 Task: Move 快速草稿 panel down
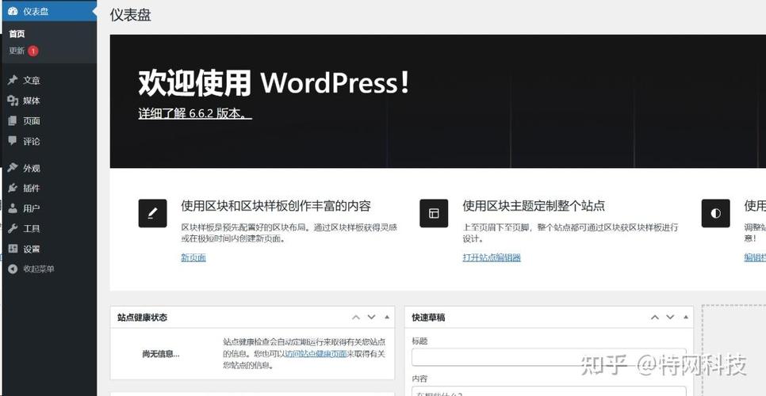click(670, 318)
